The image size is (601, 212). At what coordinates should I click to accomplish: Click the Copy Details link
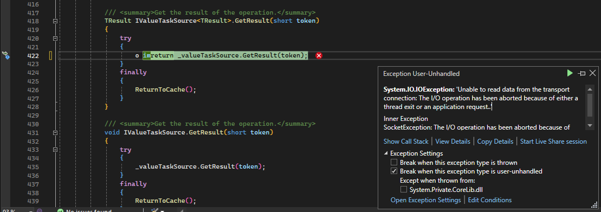[495, 142]
